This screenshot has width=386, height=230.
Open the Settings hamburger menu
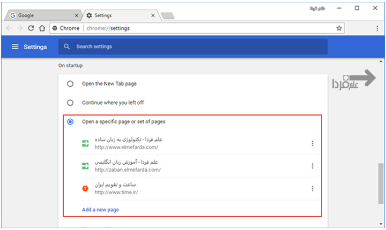tap(15, 47)
